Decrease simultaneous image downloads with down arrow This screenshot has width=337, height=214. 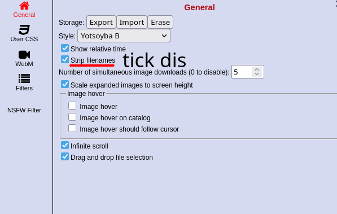(x=257, y=74)
